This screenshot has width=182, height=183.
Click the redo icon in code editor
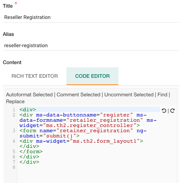click(172, 111)
